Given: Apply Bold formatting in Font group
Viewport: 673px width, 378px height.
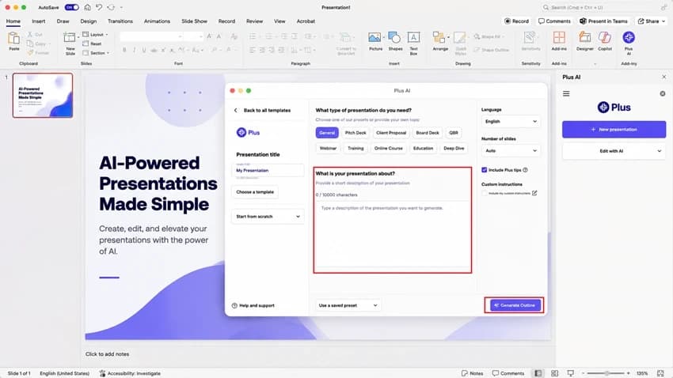Looking at the screenshot, I should 124,50.
